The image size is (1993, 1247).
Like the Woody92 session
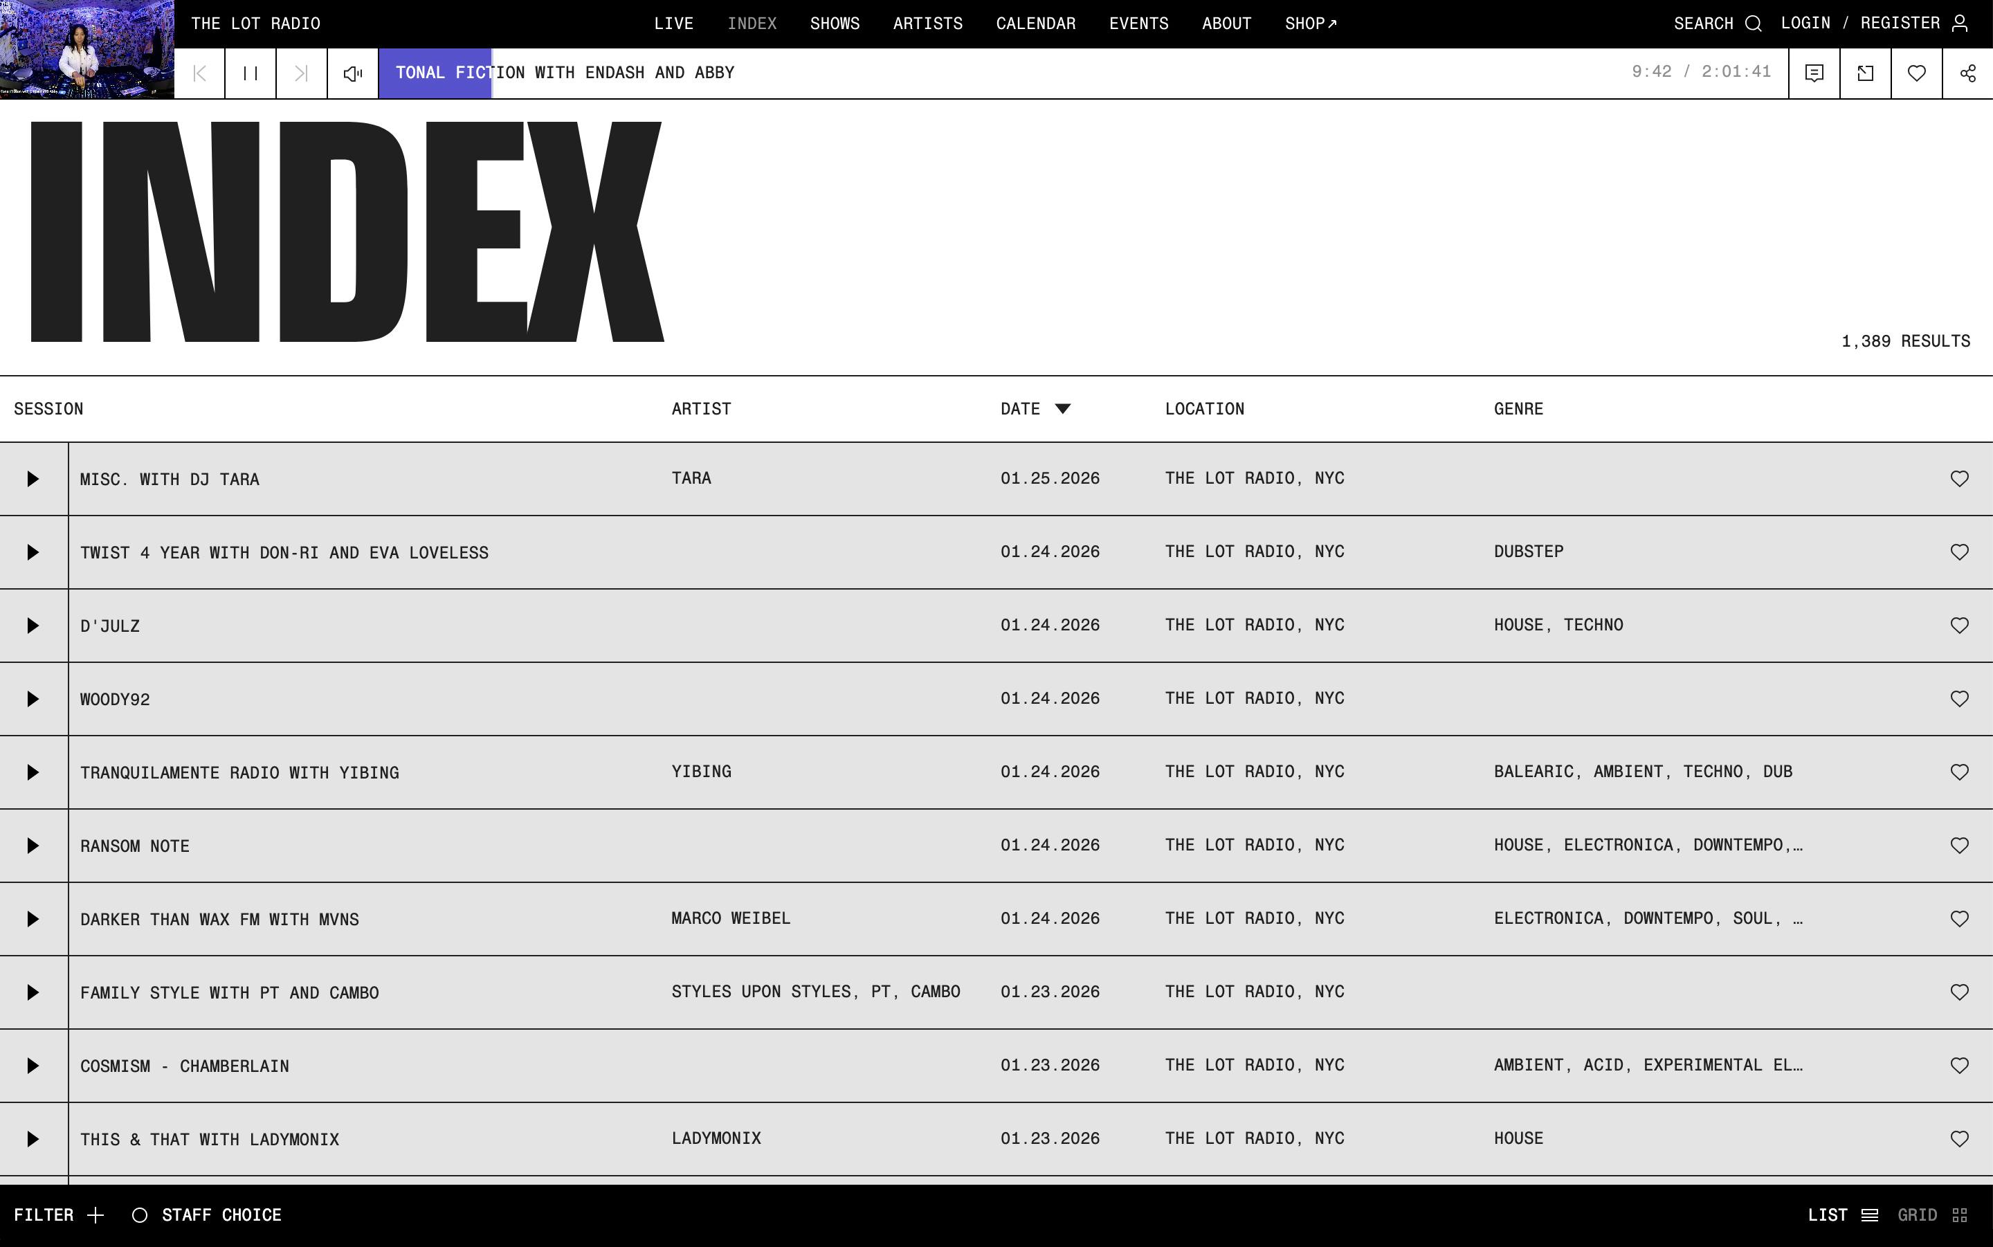click(1958, 698)
